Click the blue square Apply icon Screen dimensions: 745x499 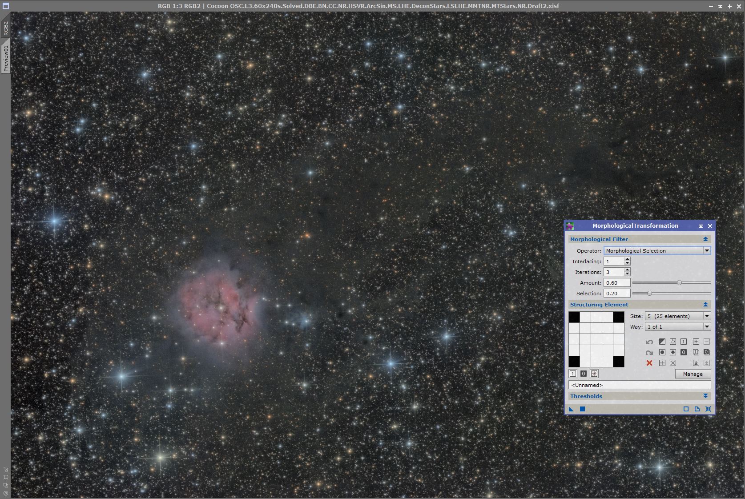tap(582, 409)
